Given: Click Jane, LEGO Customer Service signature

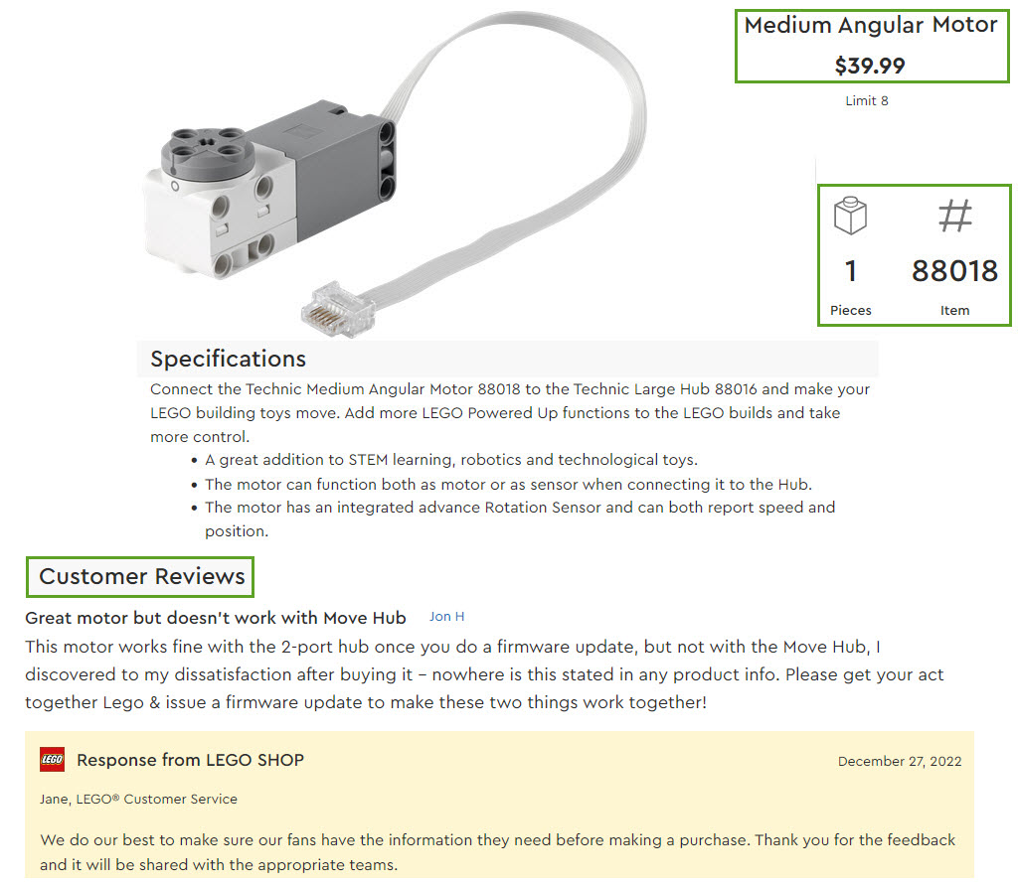Looking at the screenshot, I should [138, 799].
